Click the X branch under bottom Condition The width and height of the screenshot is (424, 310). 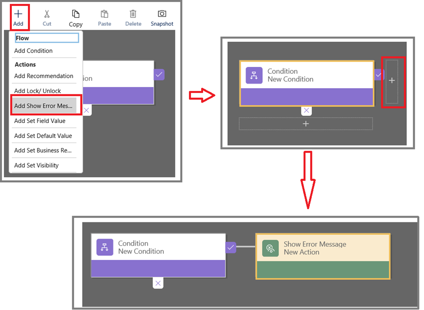tap(157, 283)
